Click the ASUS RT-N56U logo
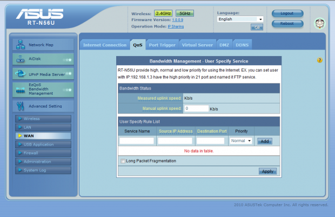Image resolution: width=335 pixels, height=217 pixels. coord(40,17)
